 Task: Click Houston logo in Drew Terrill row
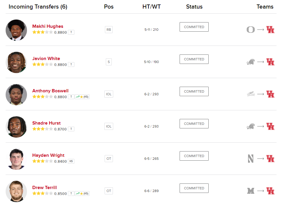[270, 191]
